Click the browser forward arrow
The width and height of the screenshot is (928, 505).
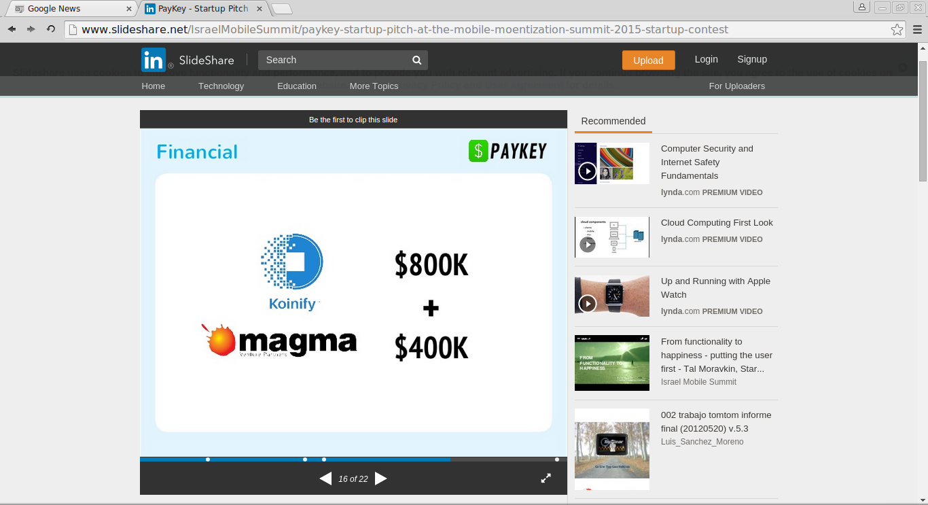pos(31,29)
